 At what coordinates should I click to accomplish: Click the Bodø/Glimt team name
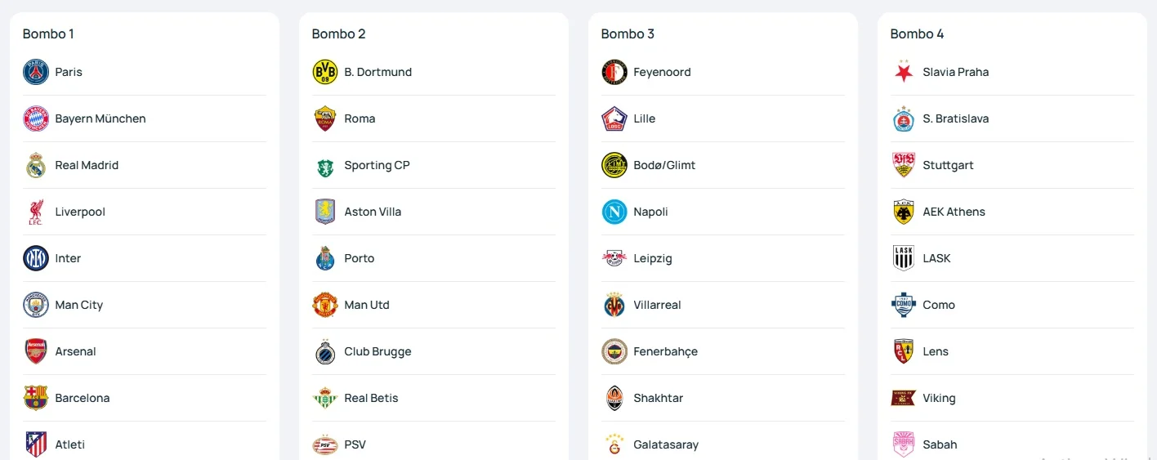[x=664, y=165]
